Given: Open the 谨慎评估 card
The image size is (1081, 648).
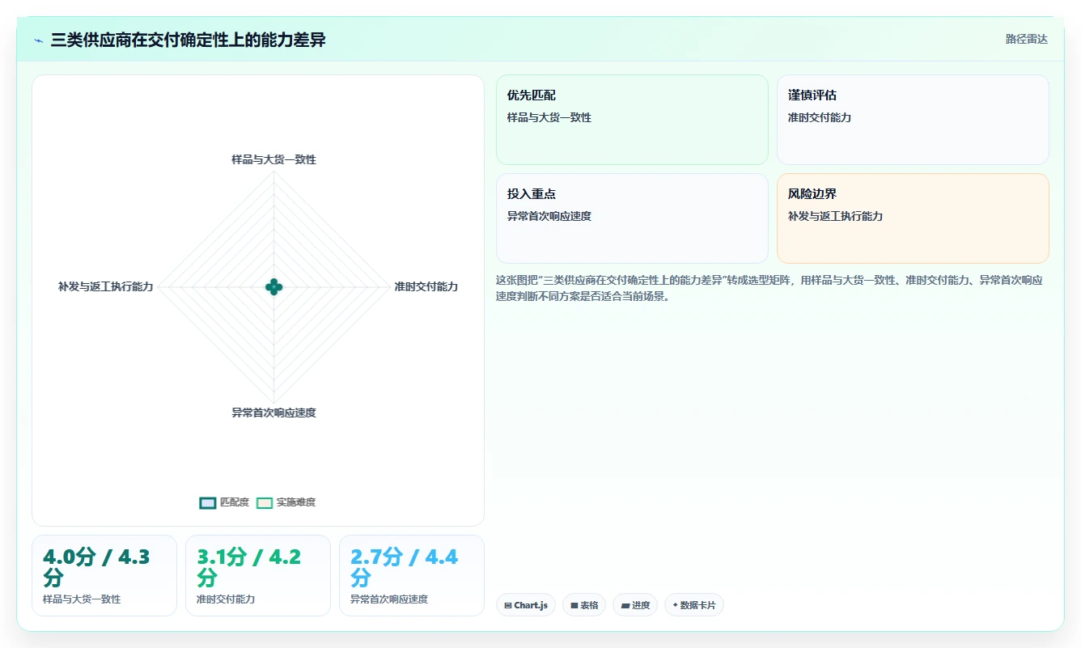Looking at the screenshot, I should (x=913, y=120).
